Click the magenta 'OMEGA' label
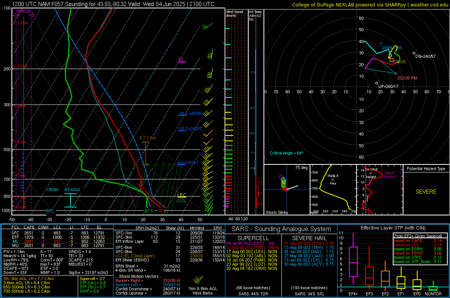 pos(24,11)
